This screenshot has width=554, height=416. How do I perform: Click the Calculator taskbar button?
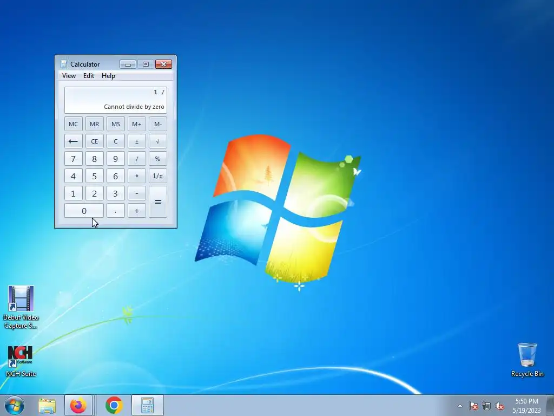pyautogui.click(x=147, y=405)
